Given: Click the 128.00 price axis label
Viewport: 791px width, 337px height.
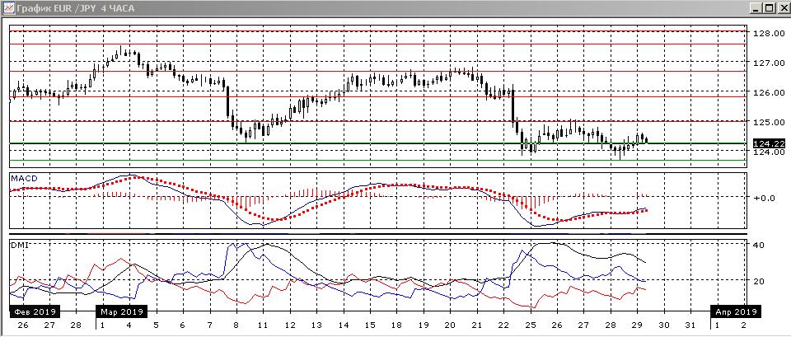Looking at the screenshot, I should point(767,34).
